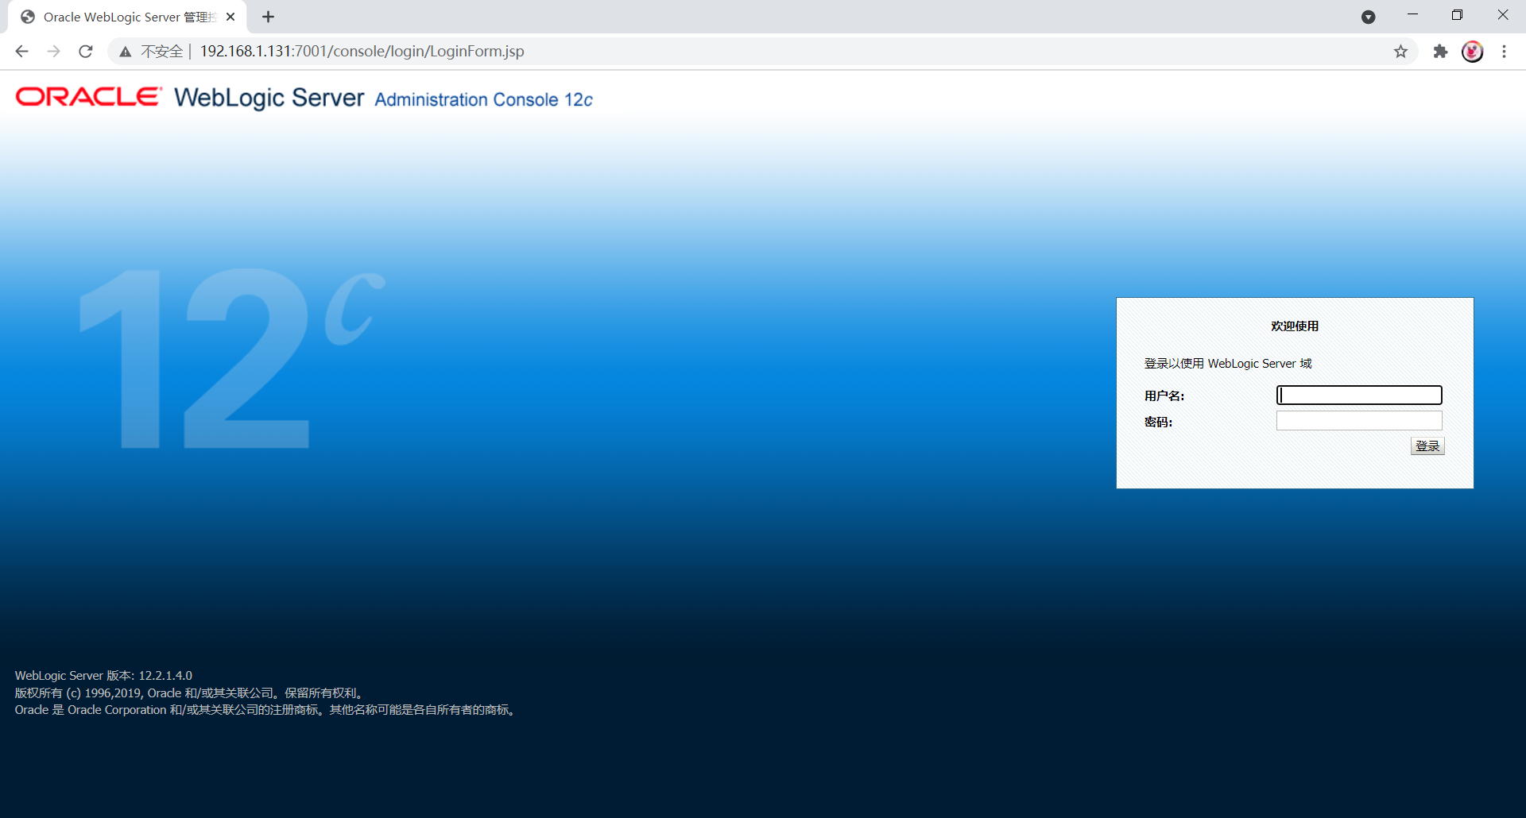Click the Oracle Corporation trademark notice line
Viewport: 1526px width, 818px height.
(267, 710)
